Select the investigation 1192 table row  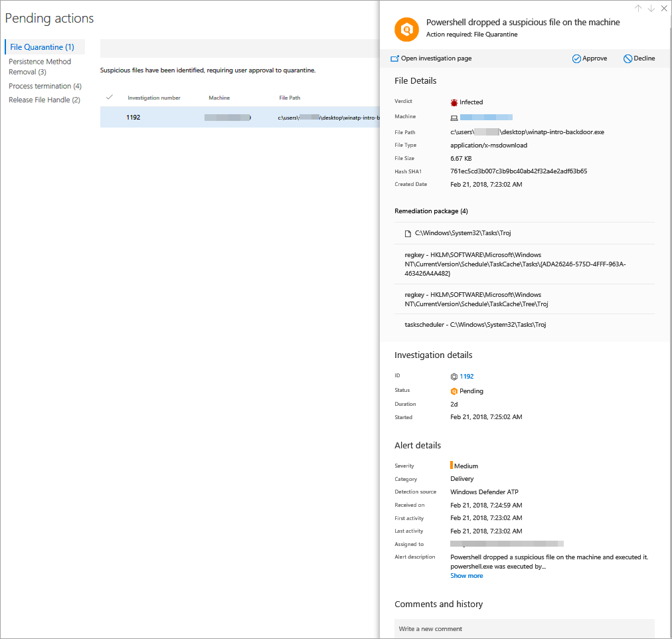coord(239,118)
